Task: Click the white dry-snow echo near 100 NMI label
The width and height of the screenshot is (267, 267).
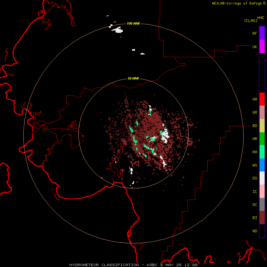Action: point(117,30)
